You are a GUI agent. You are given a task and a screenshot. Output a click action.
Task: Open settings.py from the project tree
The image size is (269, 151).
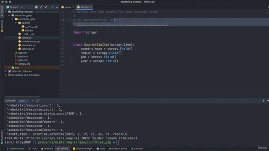[28, 49]
